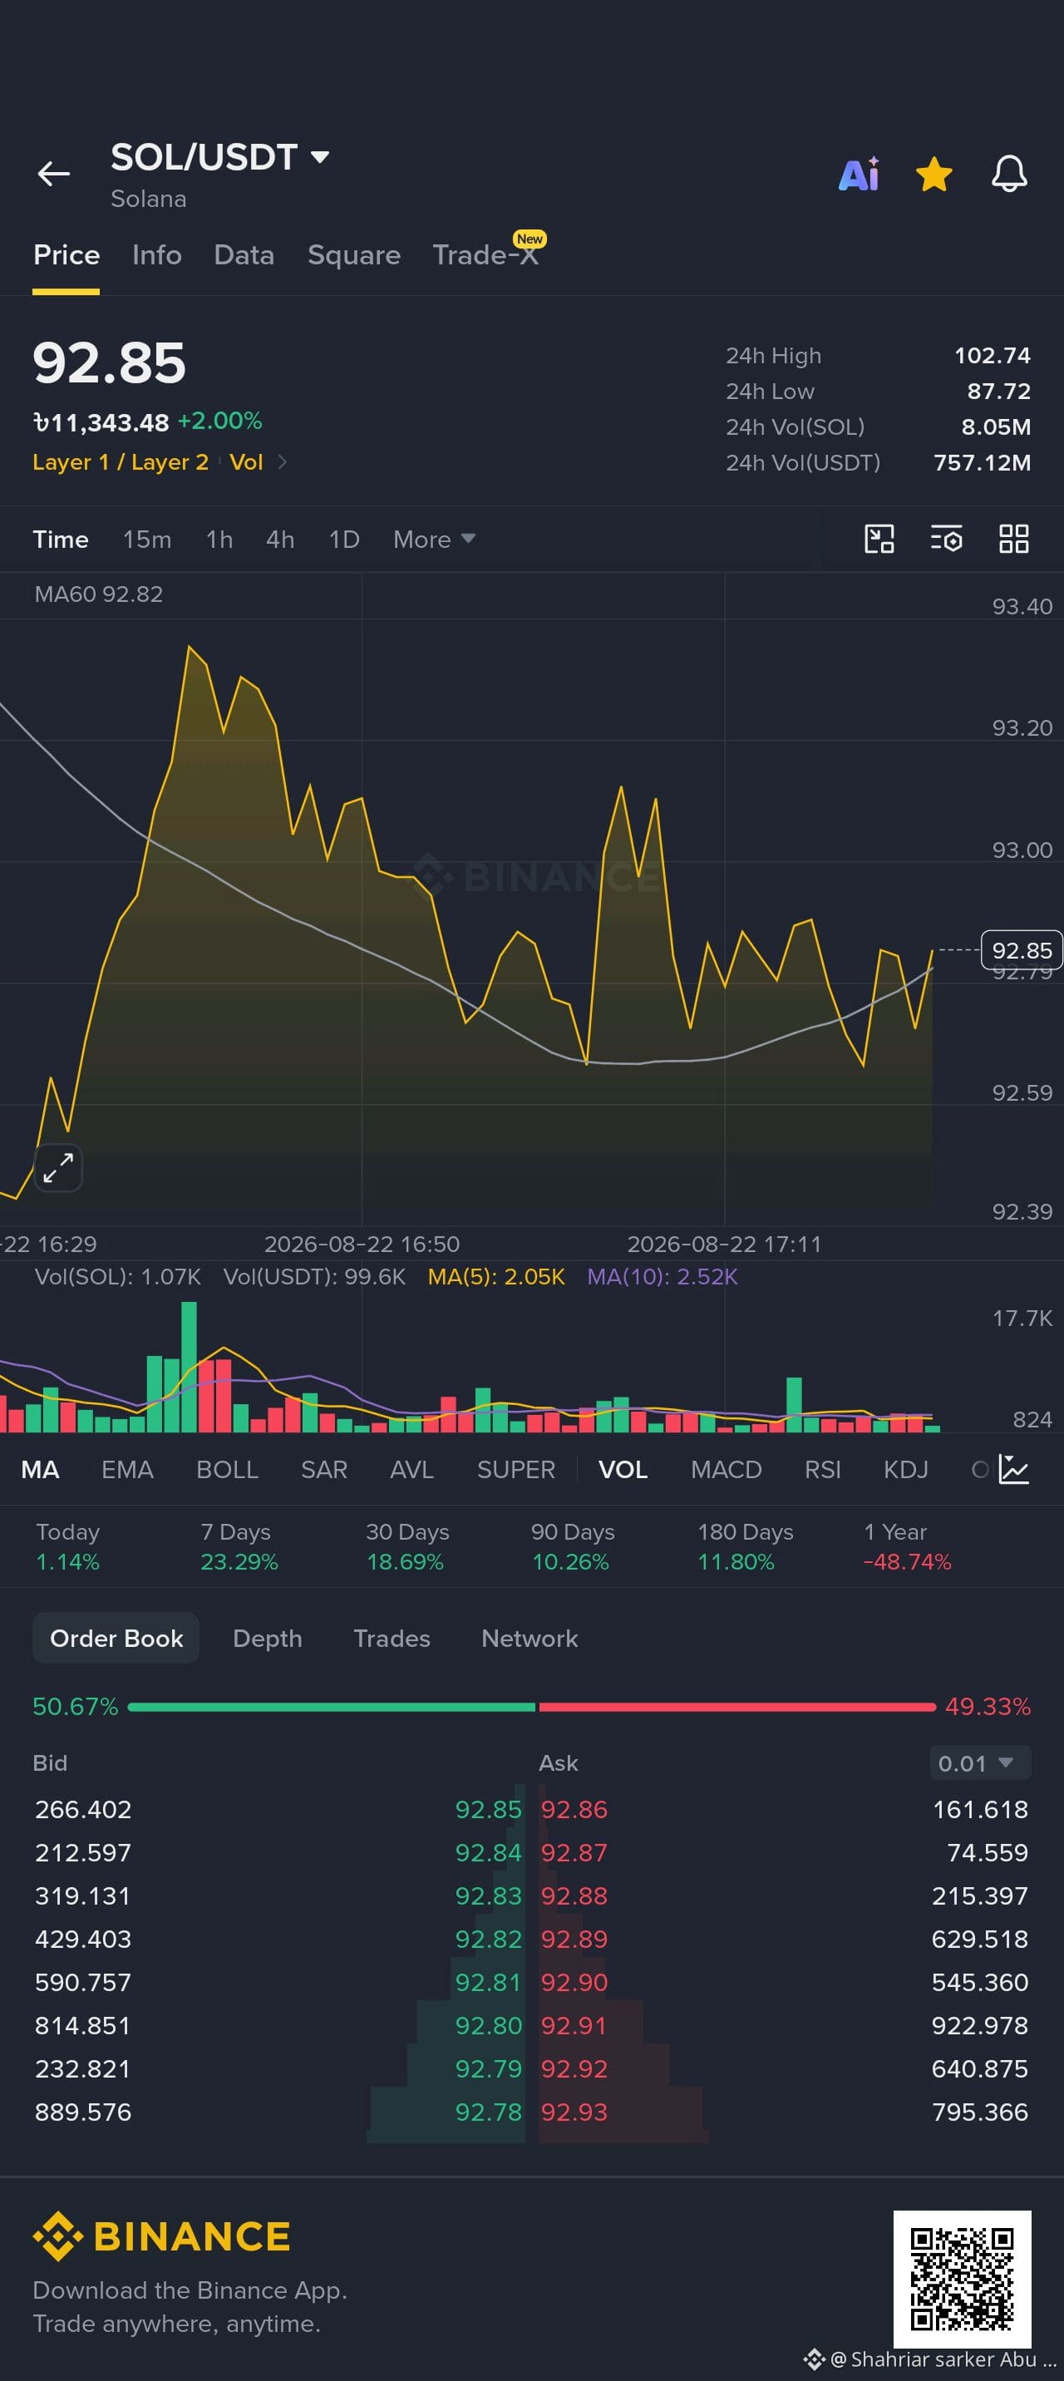Image resolution: width=1064 pixels, height=2381 pixels.
Task: Toggle the SAR indicator
Action: coord(324,1470)
